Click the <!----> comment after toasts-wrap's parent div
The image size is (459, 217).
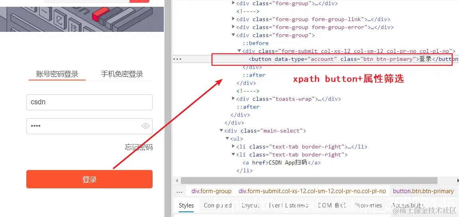(x=248, y=91)
